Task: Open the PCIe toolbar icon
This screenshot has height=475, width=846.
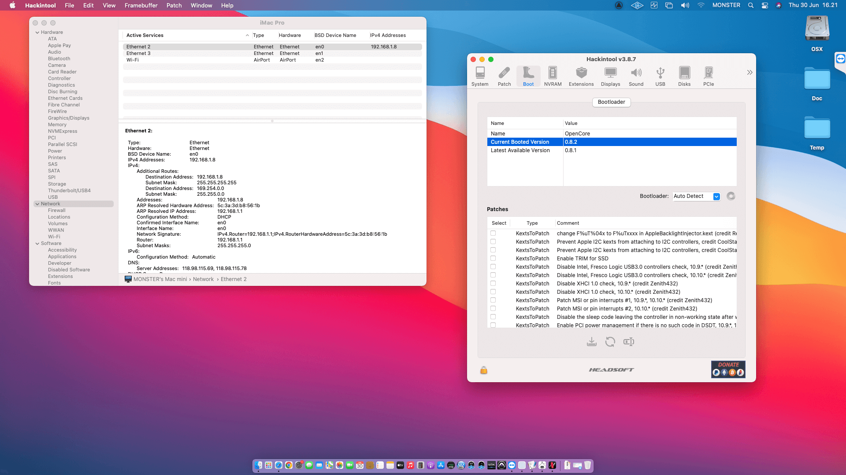Action: coord(709,76)
